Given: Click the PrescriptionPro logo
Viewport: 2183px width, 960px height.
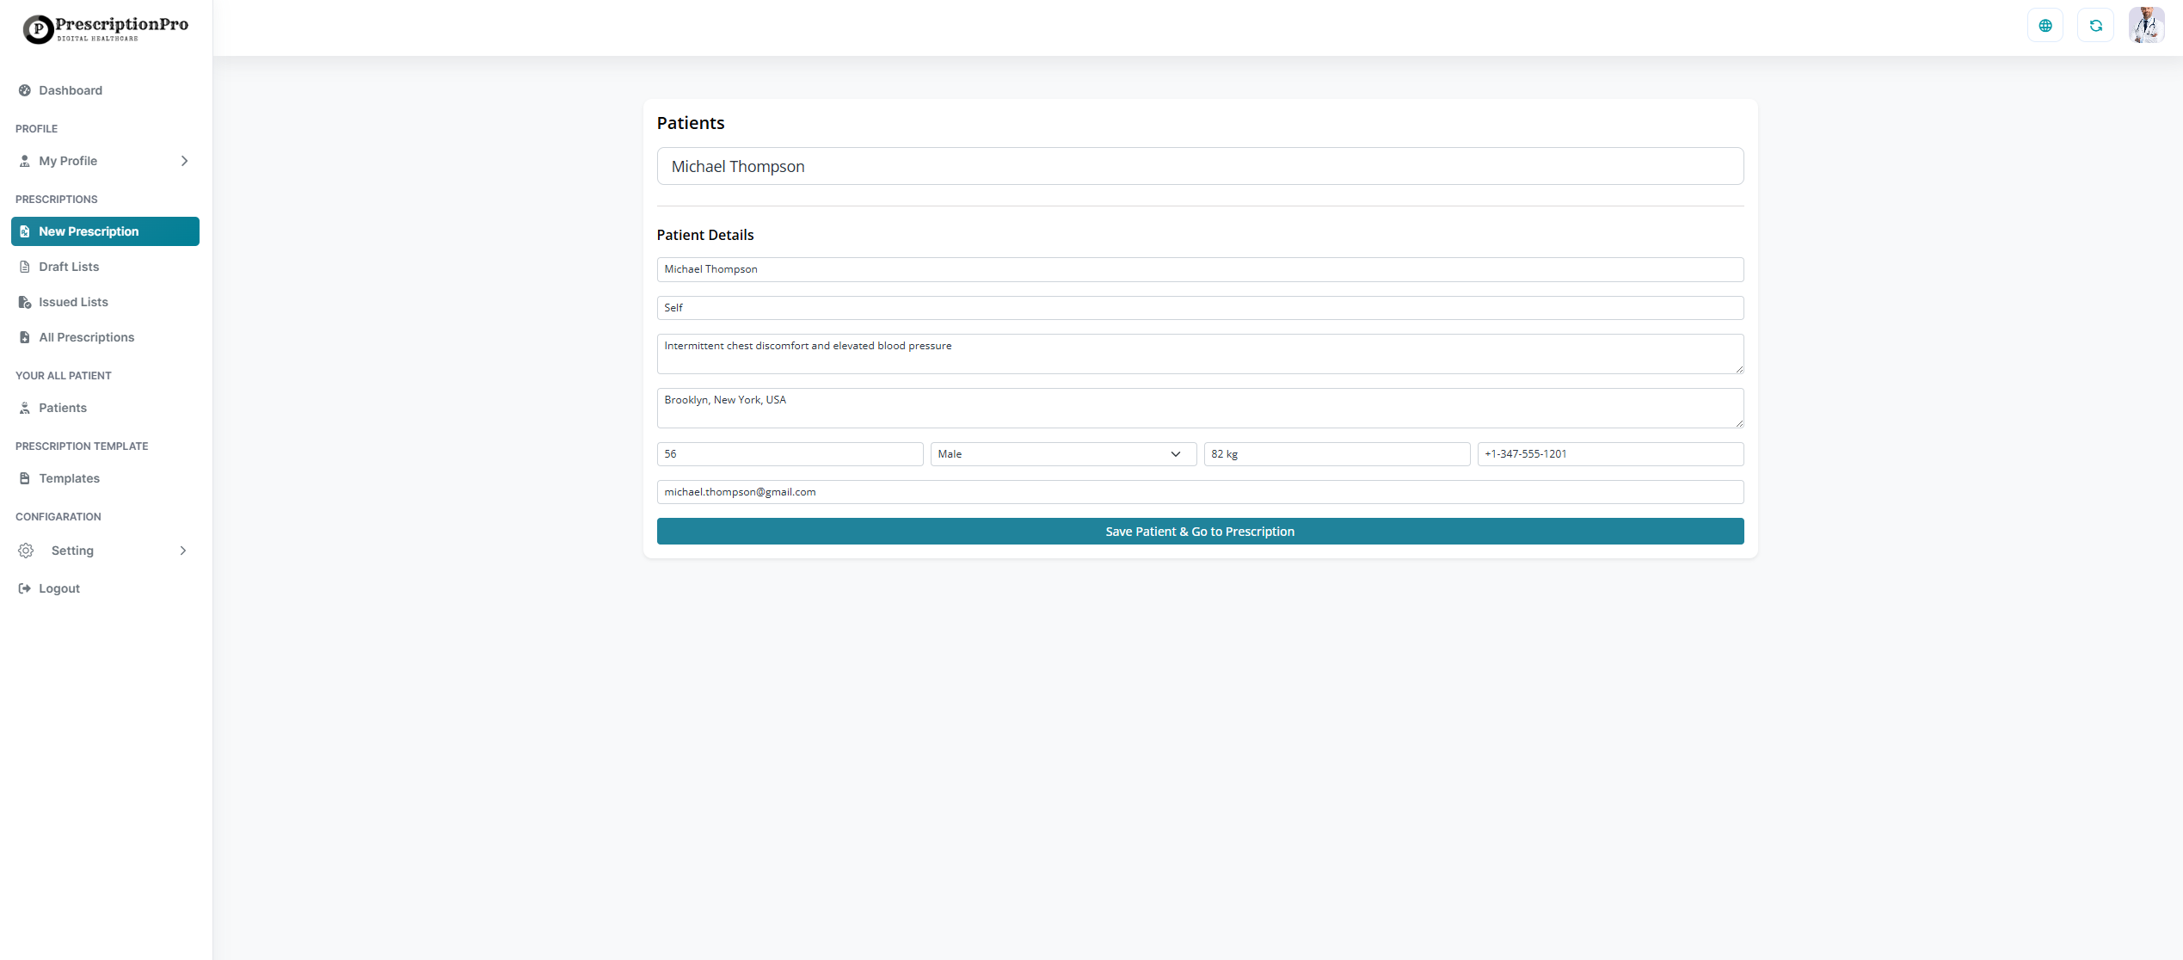Looking at the screenshot, I should pos(105,28).
